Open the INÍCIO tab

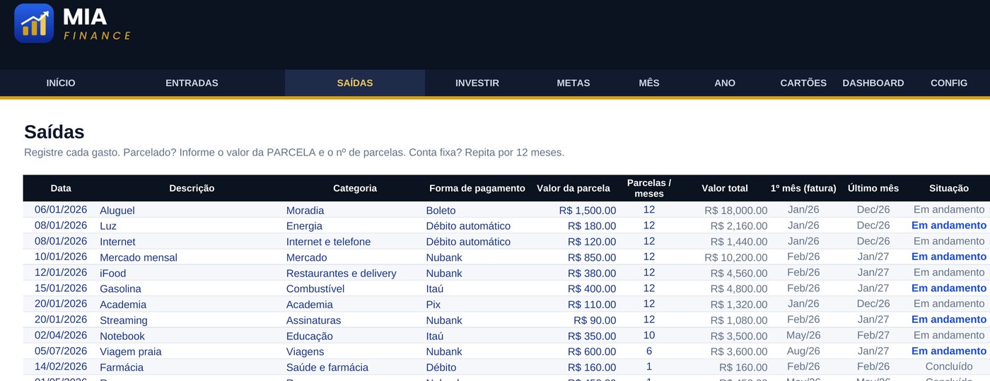(x=61, y=83)
